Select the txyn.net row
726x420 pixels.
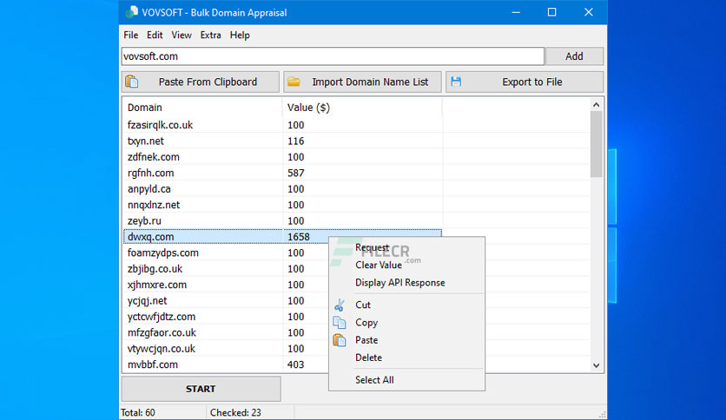pos(282,141)
